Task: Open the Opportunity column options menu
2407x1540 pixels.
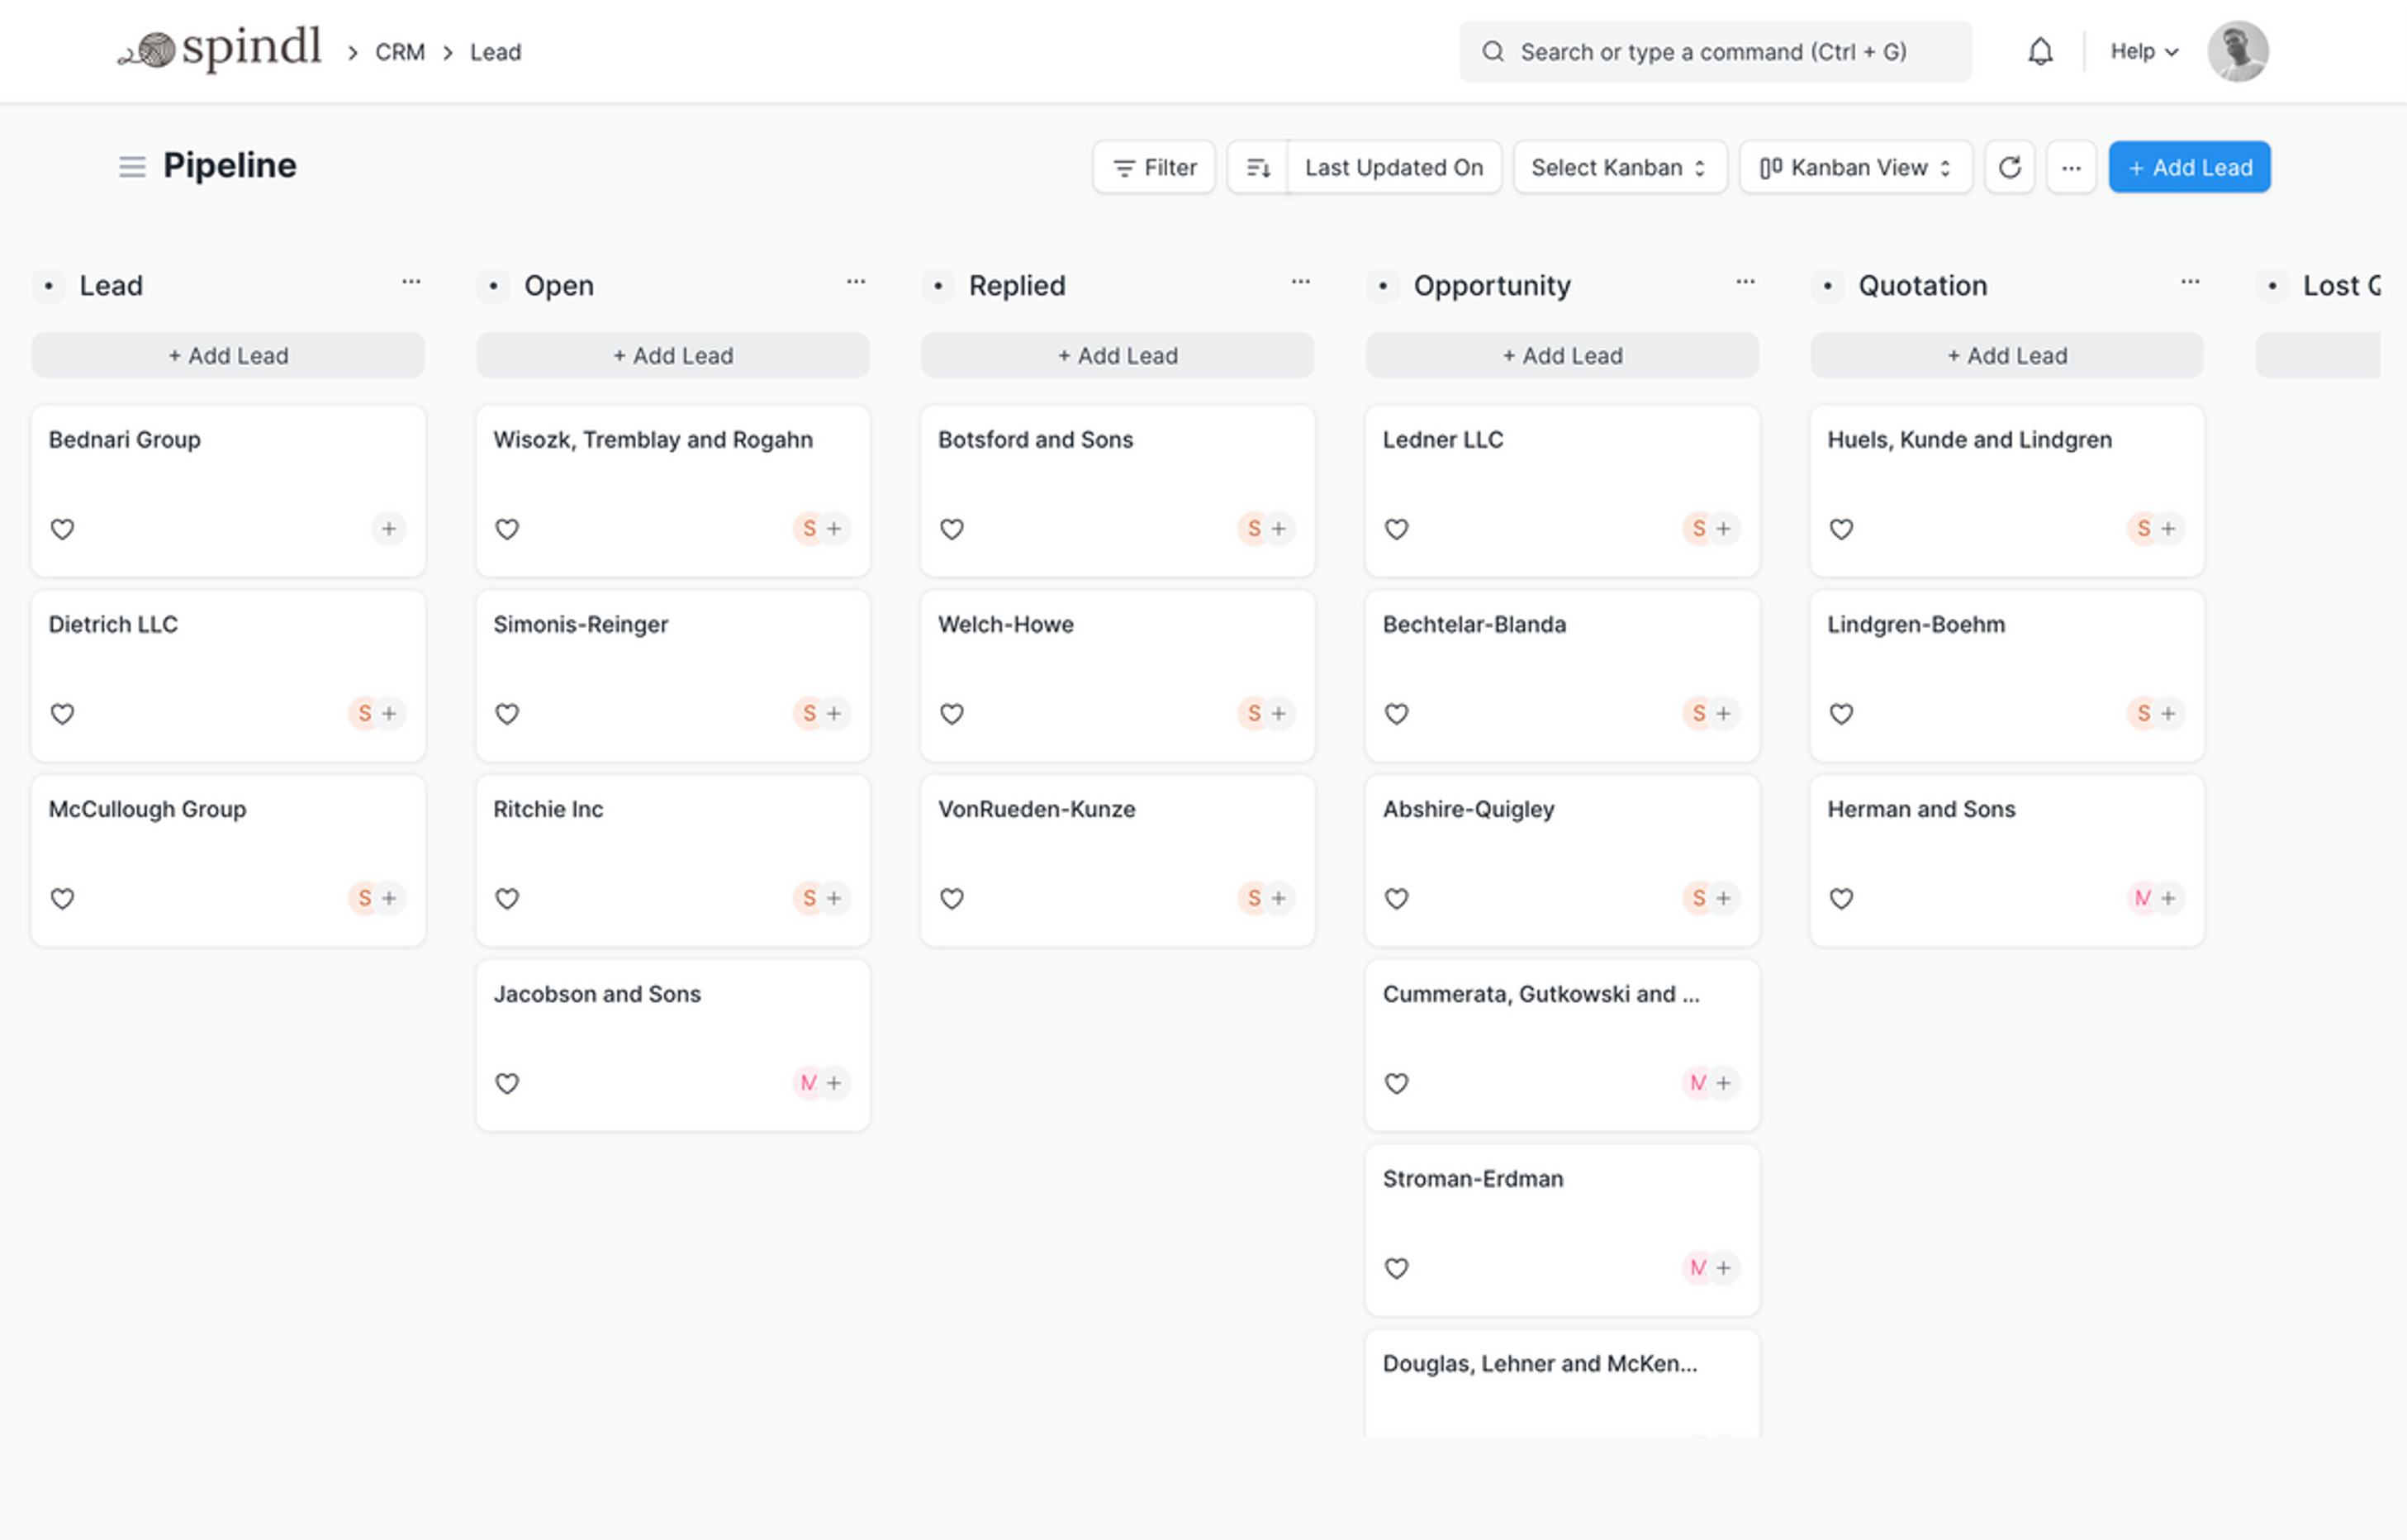Action: tap(1745, 283)
